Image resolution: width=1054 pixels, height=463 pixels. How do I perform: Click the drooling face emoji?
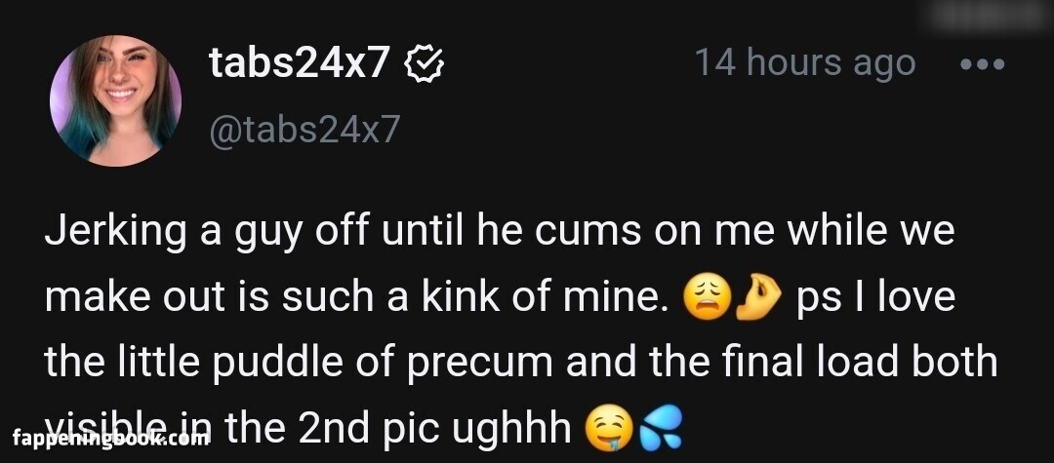tap(609, 429)
